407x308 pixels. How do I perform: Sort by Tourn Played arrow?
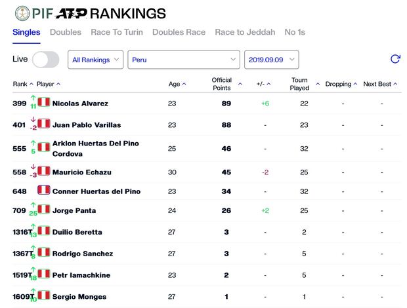318,84
